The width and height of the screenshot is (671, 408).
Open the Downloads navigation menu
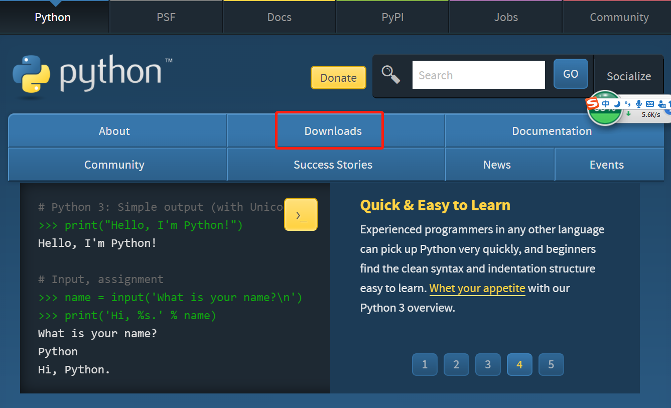tap(333, 130)
